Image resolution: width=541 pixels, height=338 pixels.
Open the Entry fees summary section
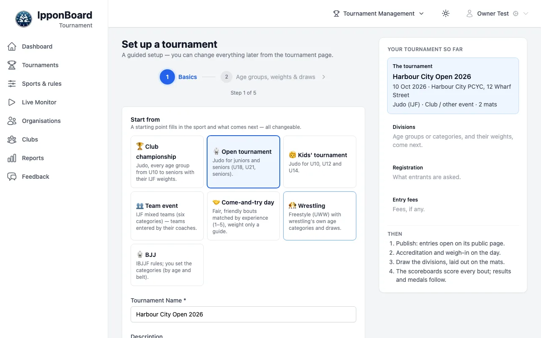[453, 204]
